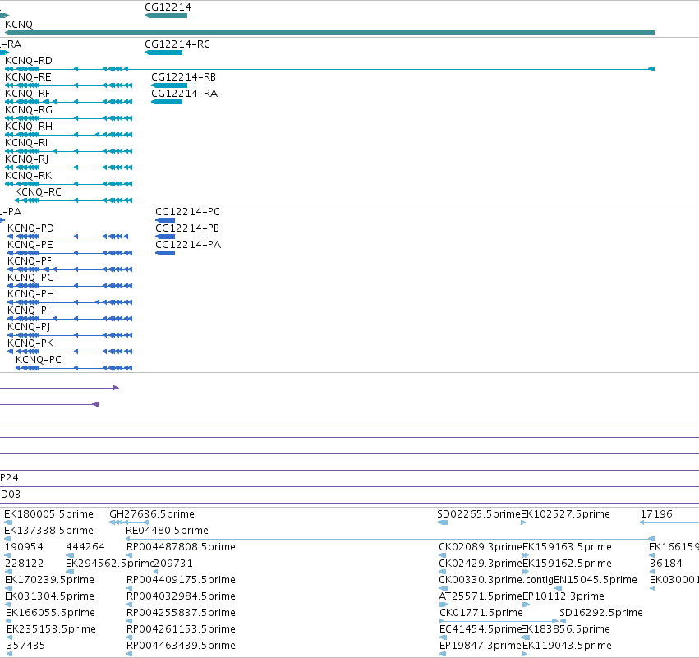Click the CG12214-PB protein label

click(x=187, y=228)
